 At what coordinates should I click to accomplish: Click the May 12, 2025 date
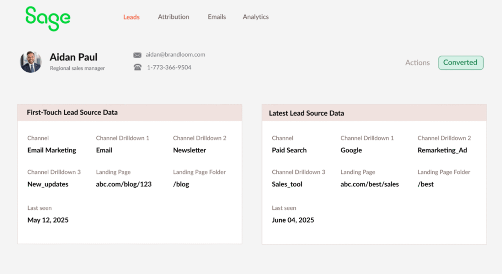pyautogui.click(x=48, y=220)
